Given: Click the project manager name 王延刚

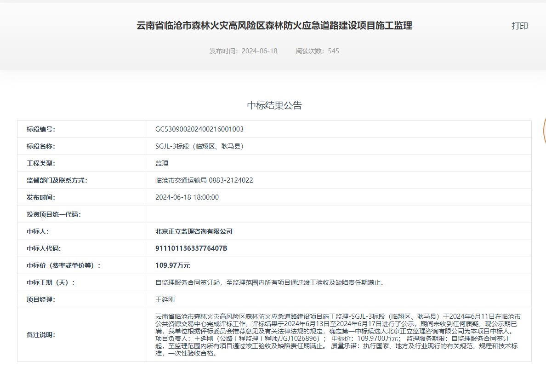Looking at the screenshot, I should click(165, 299).
